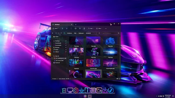Screen dimensions: 175x98
Task: Close the Windows tab
Action: [72, 24]
